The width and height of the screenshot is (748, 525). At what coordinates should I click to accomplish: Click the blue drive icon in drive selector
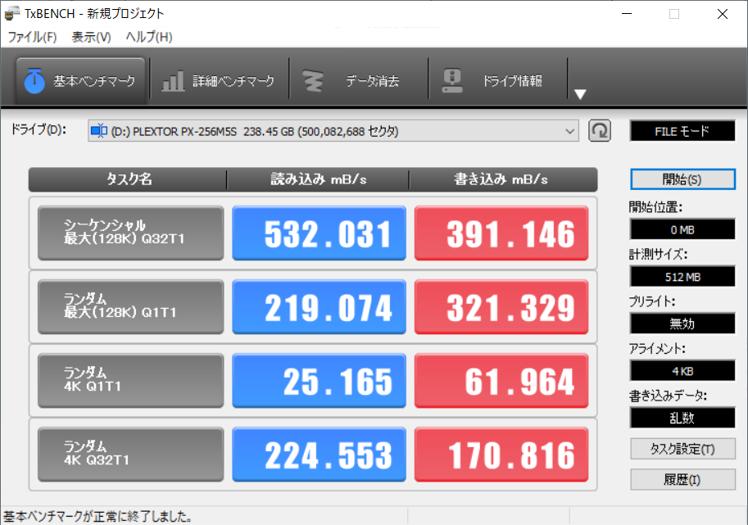99,131
